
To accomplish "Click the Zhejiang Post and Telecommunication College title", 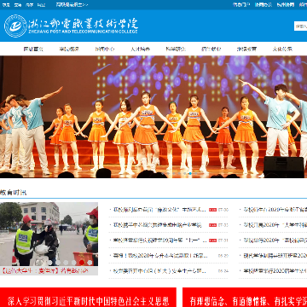I will click(83, 26).
